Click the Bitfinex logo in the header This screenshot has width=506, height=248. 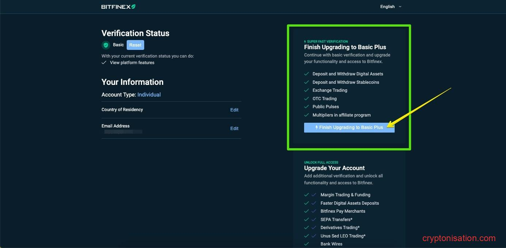point(118,7)
